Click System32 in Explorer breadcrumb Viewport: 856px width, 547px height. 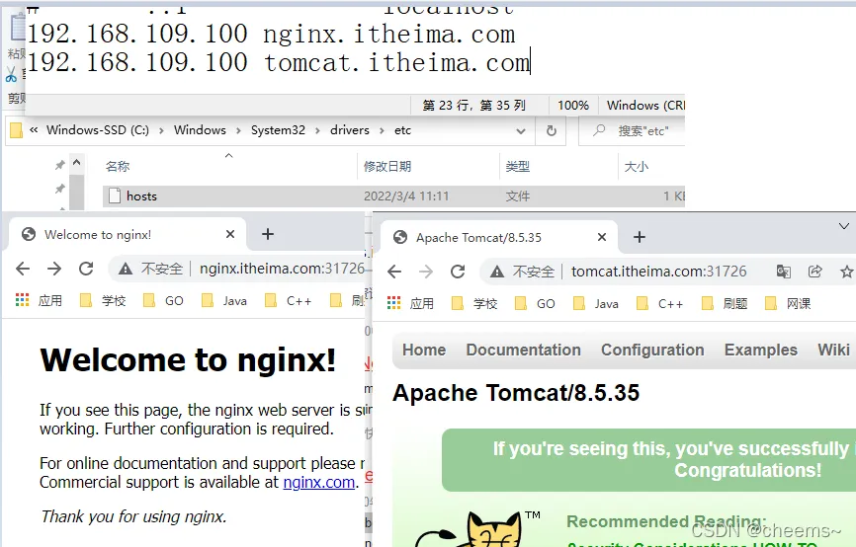click(x=278, y=130)
